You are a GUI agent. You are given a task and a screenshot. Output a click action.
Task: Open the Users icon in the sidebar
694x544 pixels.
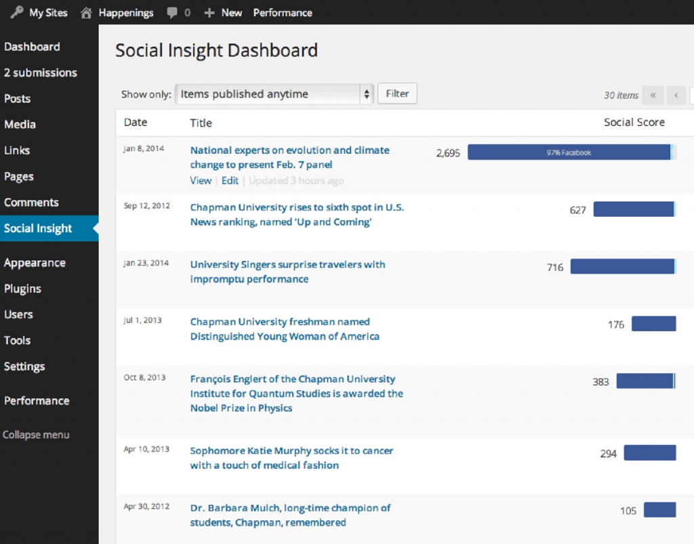pyautogui.click(x=18, y=314)
